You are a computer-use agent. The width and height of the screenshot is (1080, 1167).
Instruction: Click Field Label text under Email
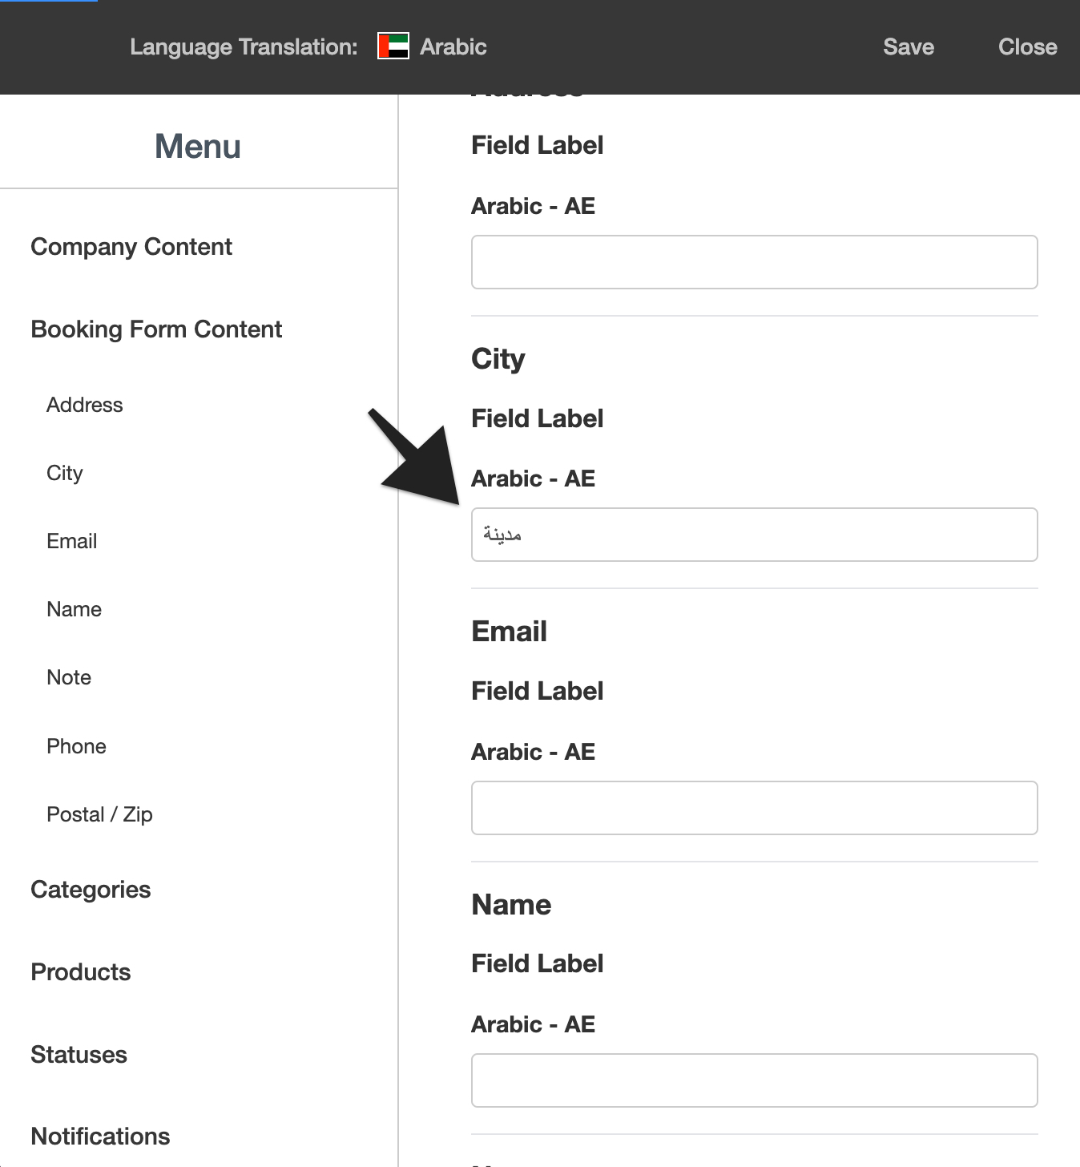point(538,691)
